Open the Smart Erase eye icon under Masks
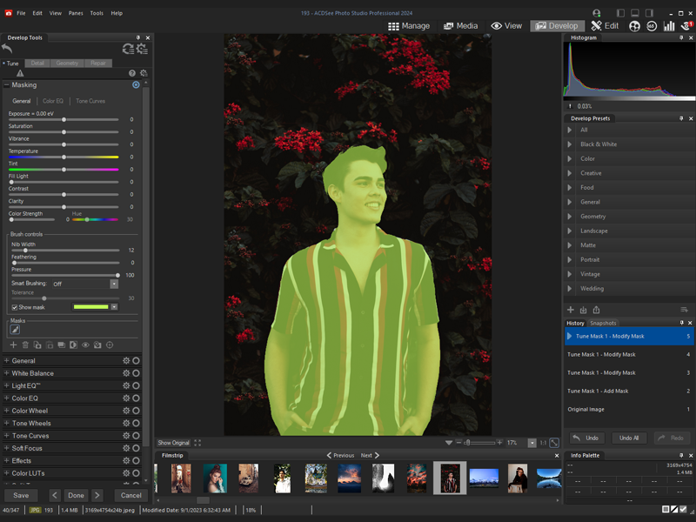This screenshot has width=696, height=522. point(85,345)
